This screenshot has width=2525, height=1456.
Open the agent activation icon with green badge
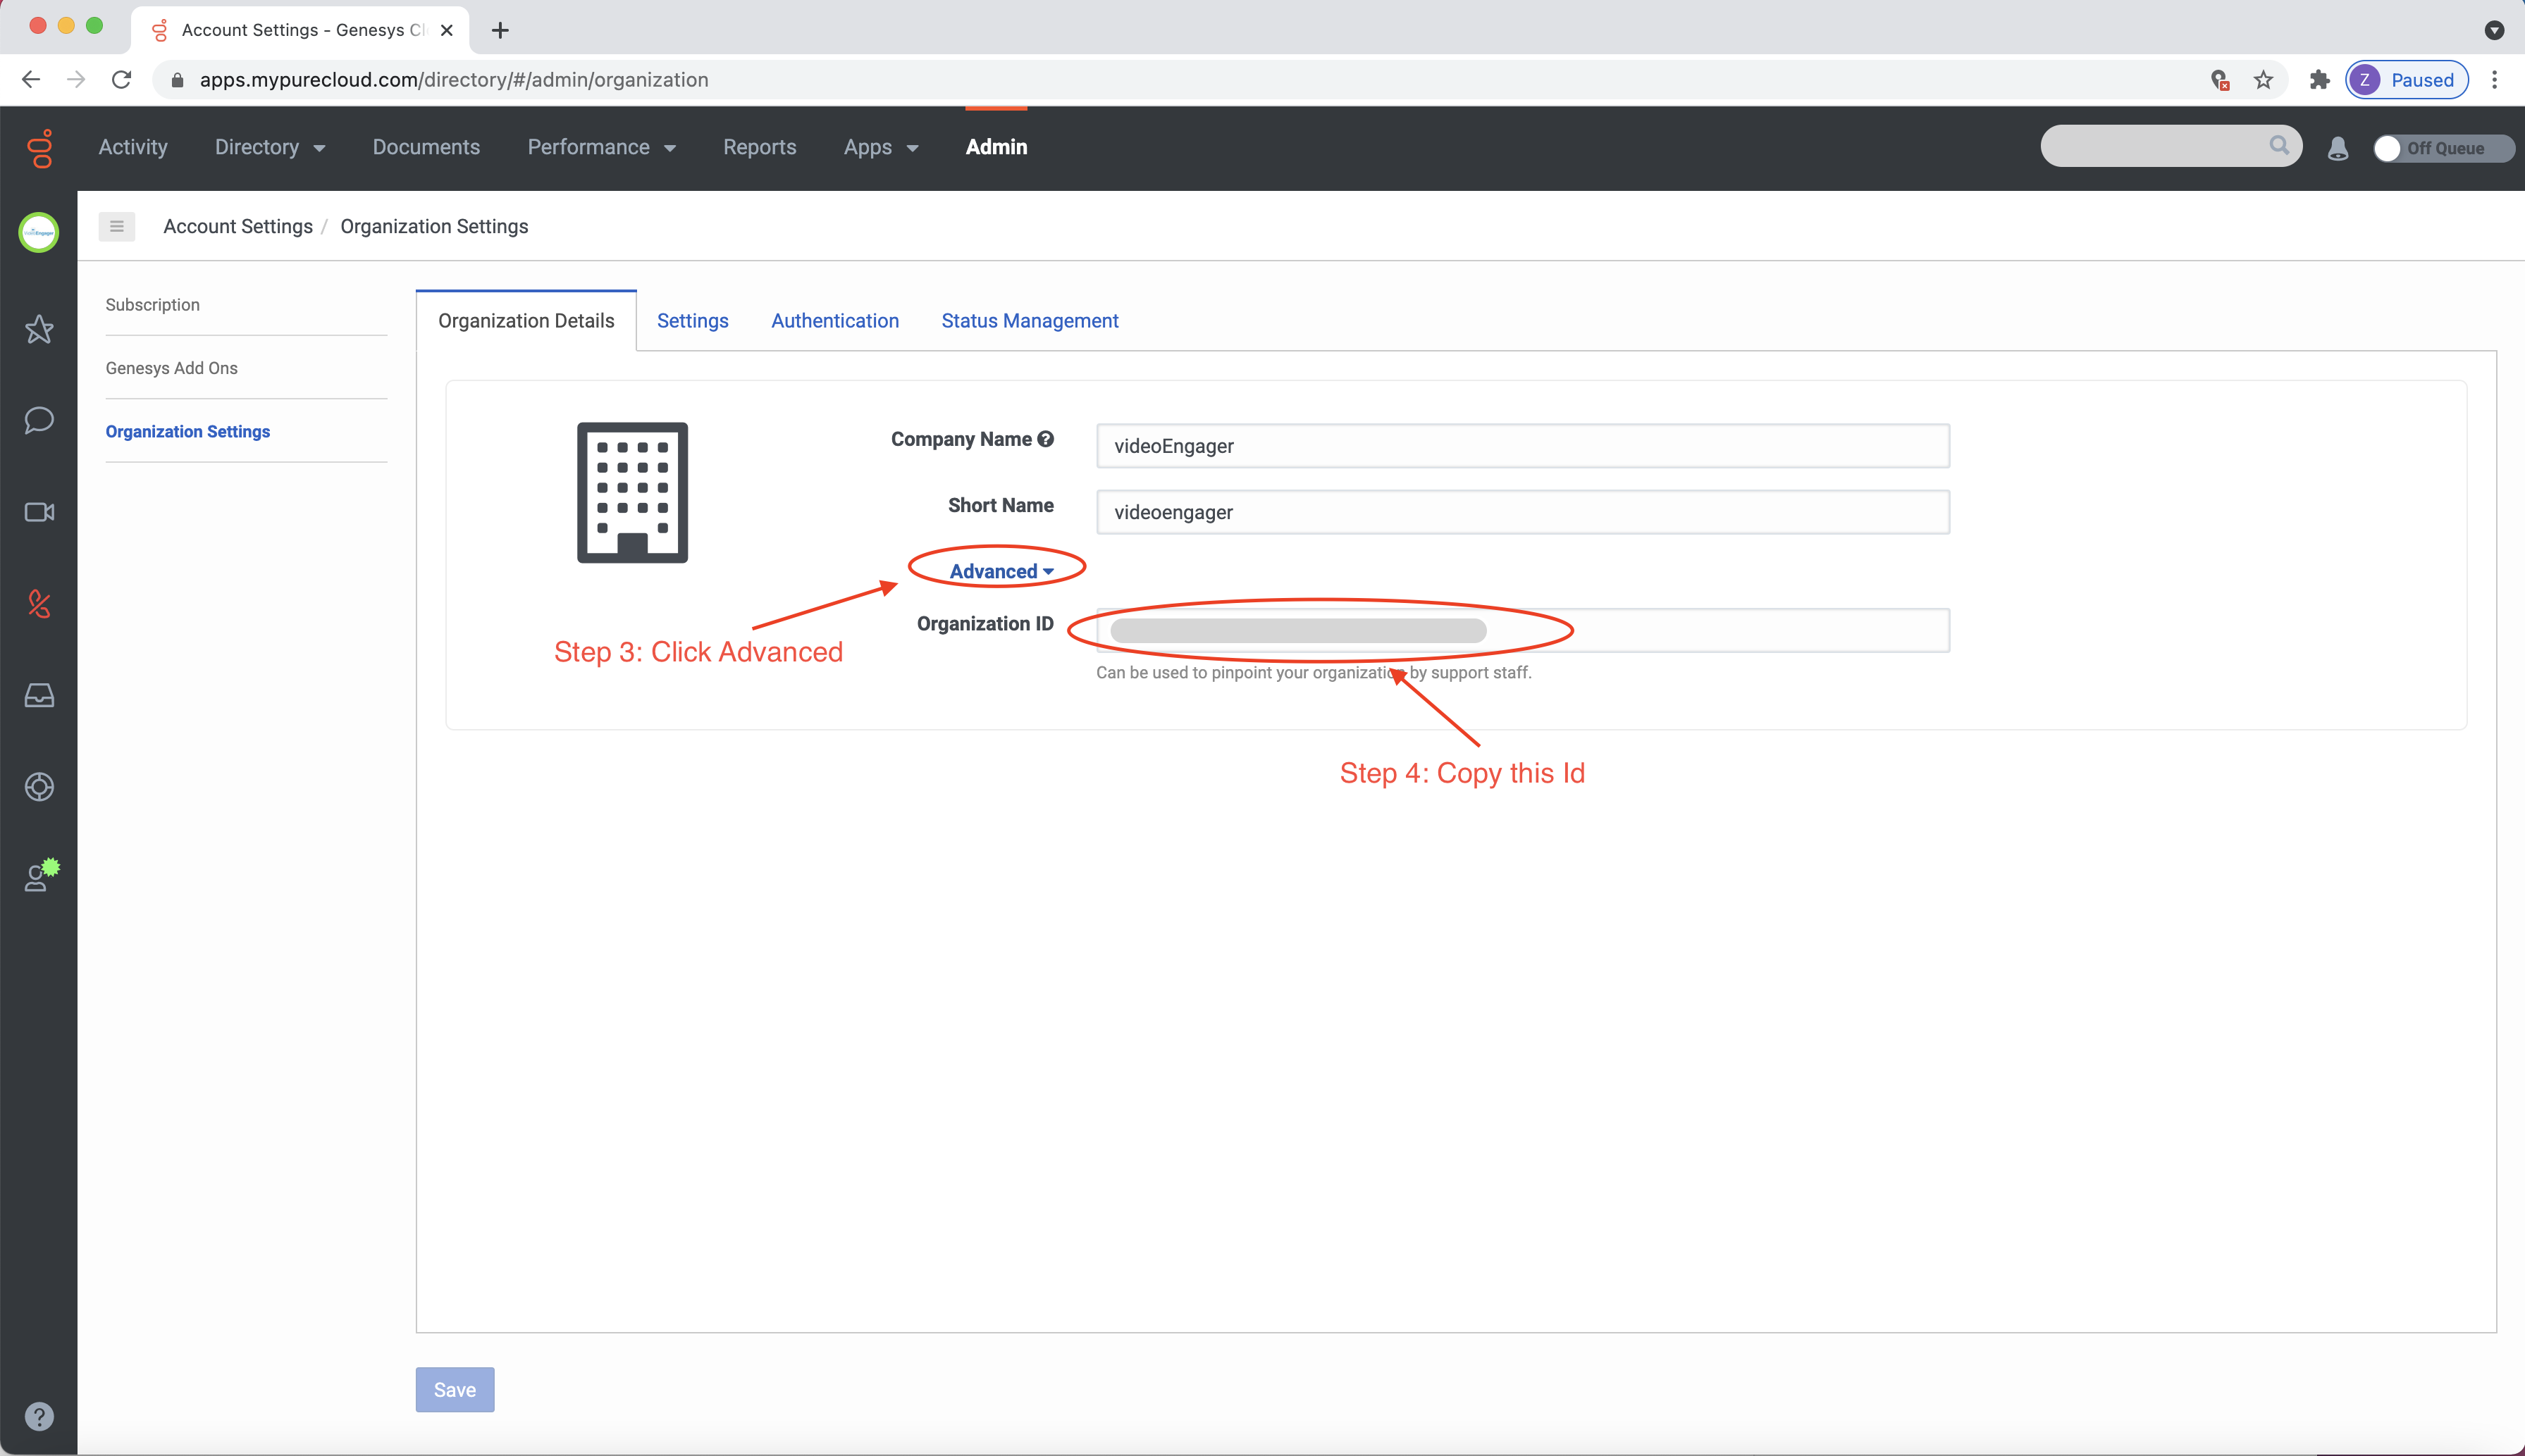[42, 875]
